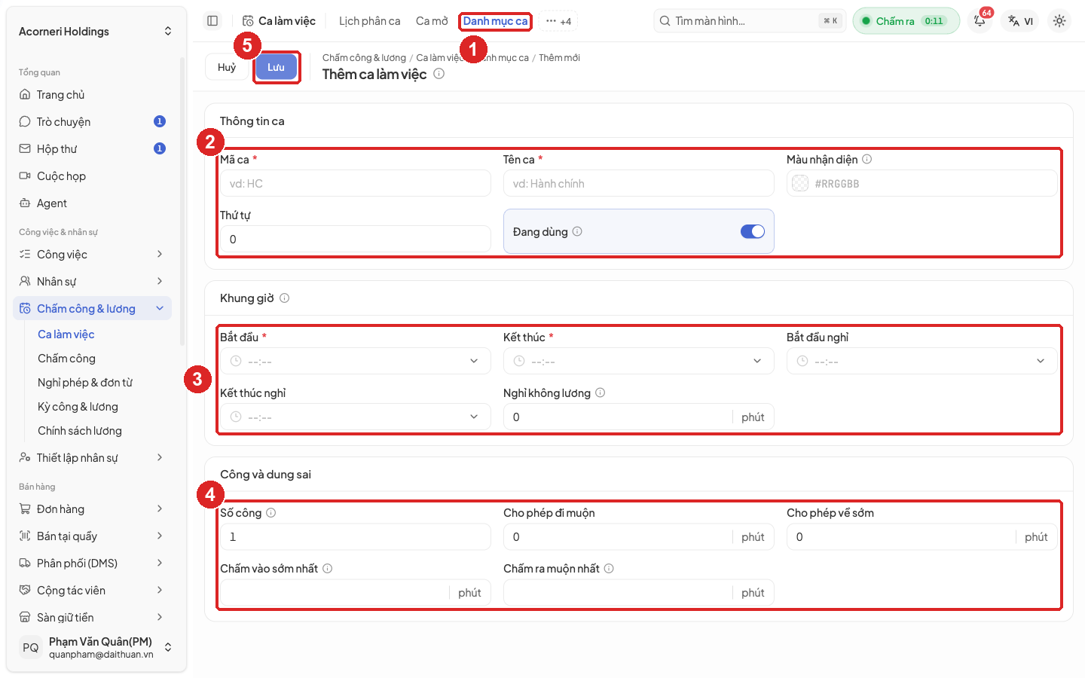Click the Huỷ cancel button
Image resolution: width=1085 pixels, height=678 pixels.
click(x=227, y=67)
